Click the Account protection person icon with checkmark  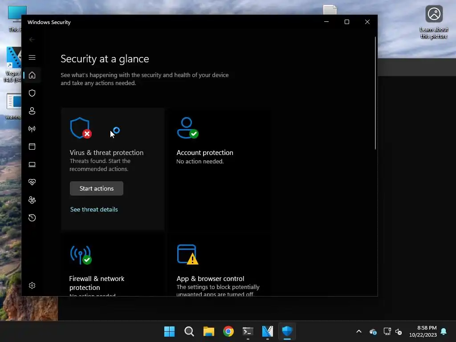(x=187, y=128)
